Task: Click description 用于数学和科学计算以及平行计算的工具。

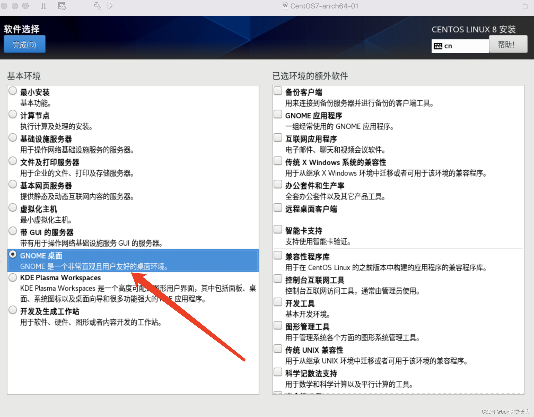Action: (349, 384)
